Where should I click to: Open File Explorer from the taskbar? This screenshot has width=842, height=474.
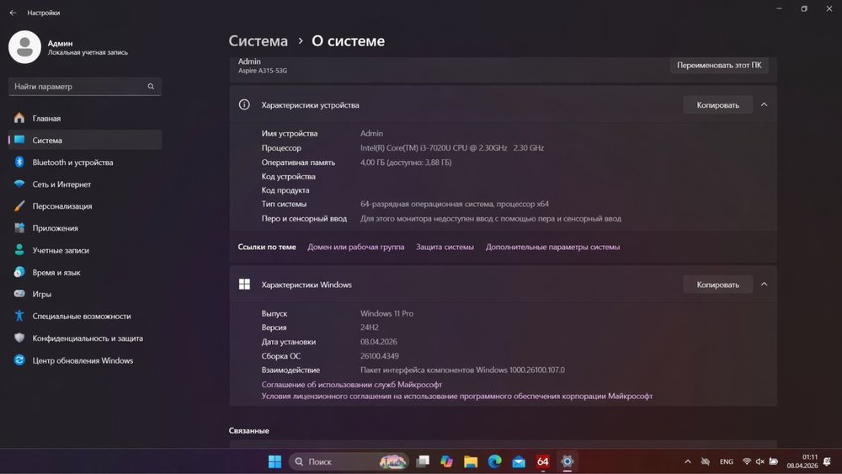(x=471, y=461)
